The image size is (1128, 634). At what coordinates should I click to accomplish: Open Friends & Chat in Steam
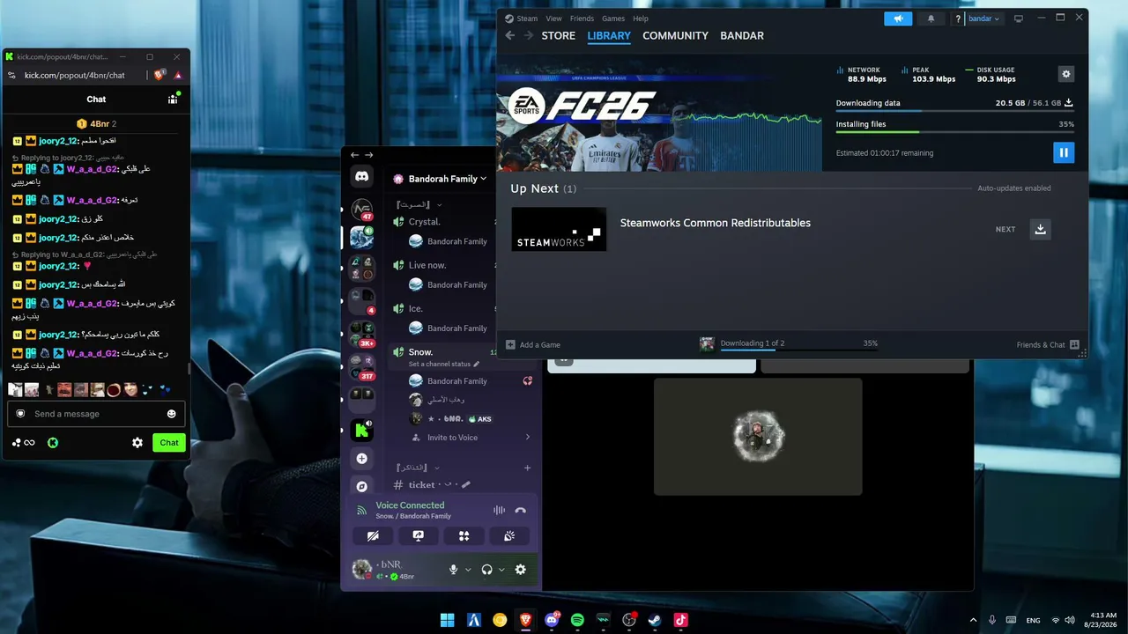[x=1048, y=344]
